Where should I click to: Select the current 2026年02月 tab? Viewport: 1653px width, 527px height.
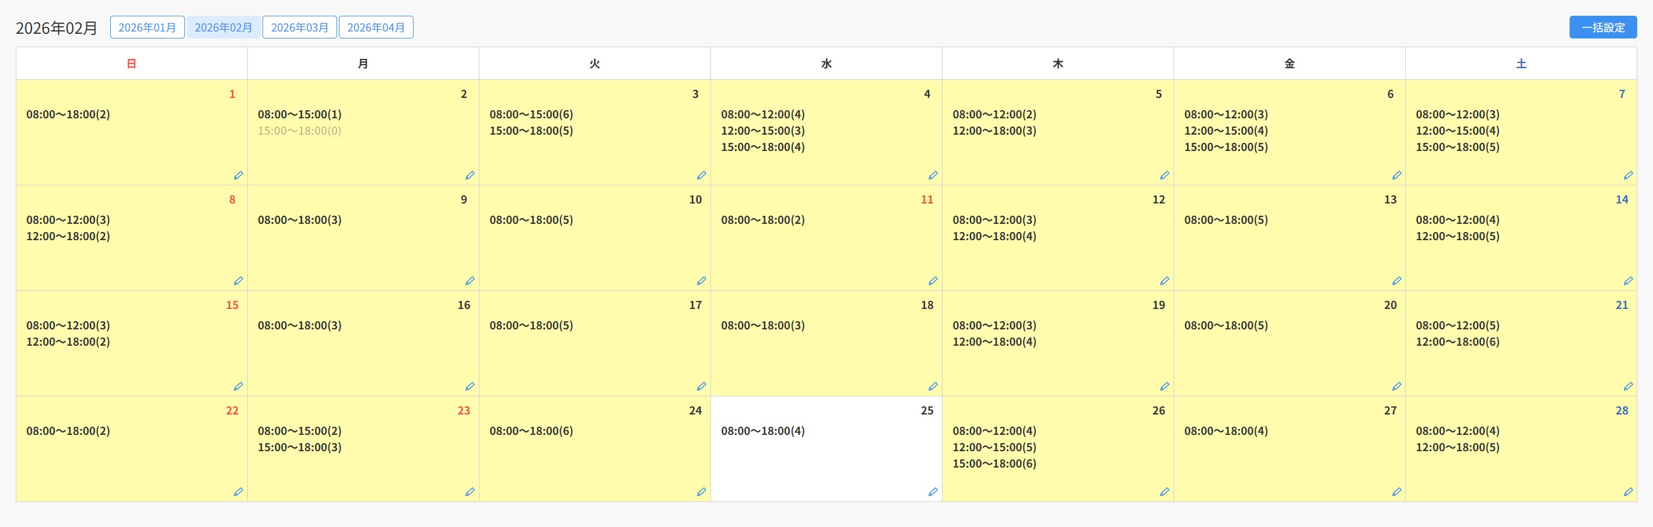pos(223,27)
